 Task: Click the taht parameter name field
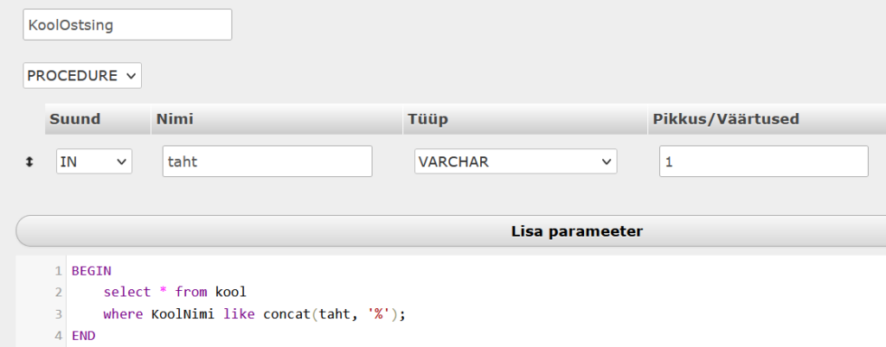(x=267, y=161)
